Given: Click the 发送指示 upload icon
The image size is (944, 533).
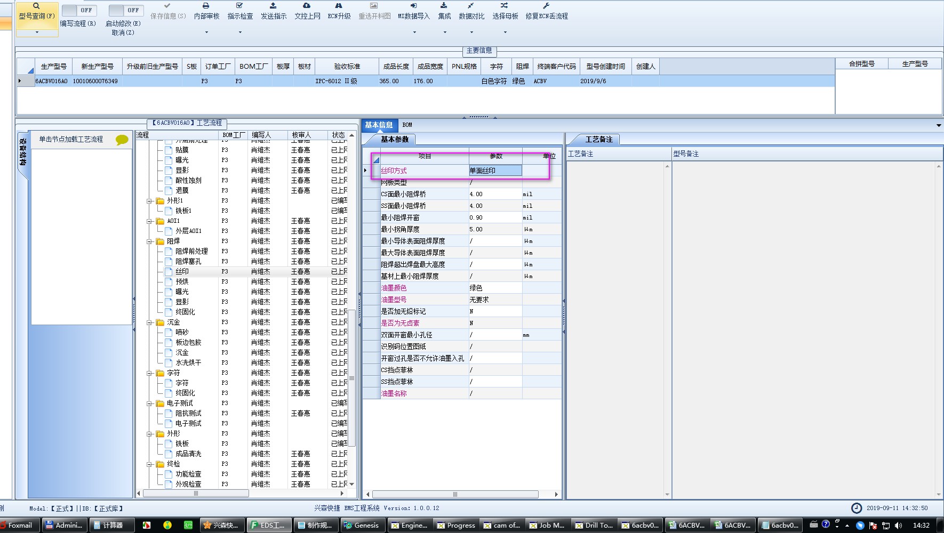Looking at the screenshot, I should point(273,5).
